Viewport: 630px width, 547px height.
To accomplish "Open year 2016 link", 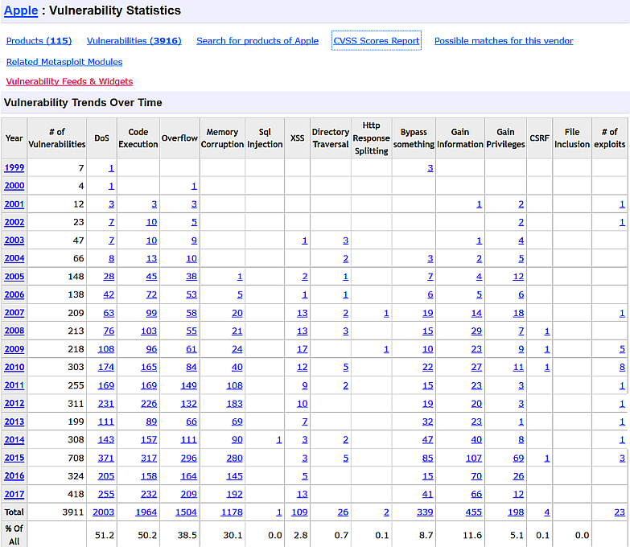I will point(14,476).
